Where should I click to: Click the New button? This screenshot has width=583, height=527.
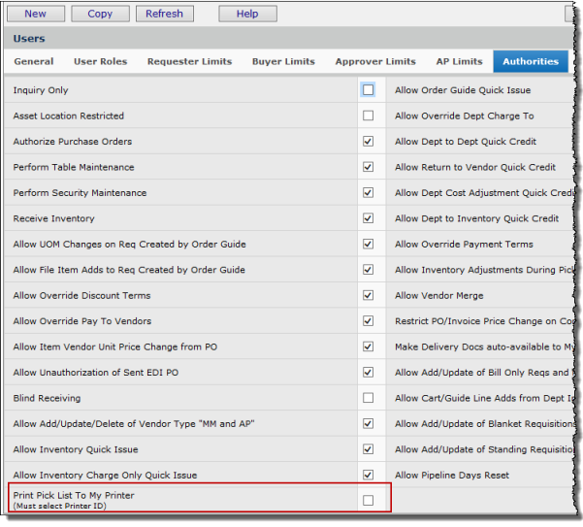[36, 14]
